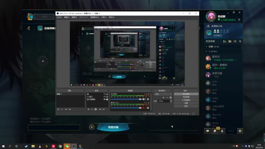This screenshot has width=265, height=149.
Task: Open the 台式音响 audio settings gear
Action: pyautogui.click(x=148, y=99)
